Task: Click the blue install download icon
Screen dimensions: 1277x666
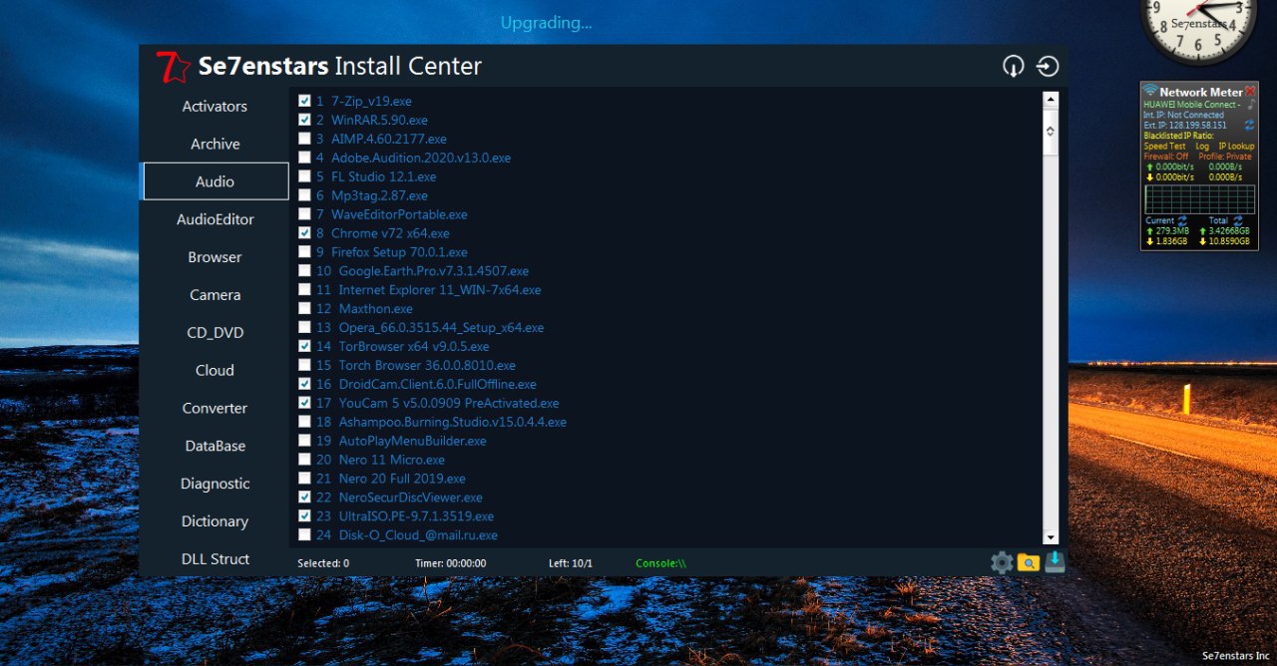Action: click(x=1055, y=562)
